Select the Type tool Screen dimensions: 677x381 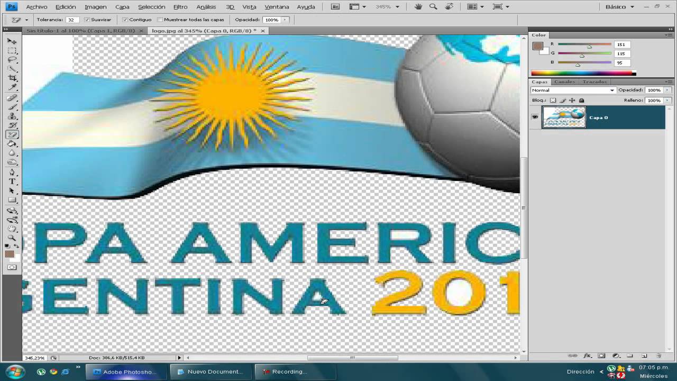pyautogui.click(x=12, y=182)
